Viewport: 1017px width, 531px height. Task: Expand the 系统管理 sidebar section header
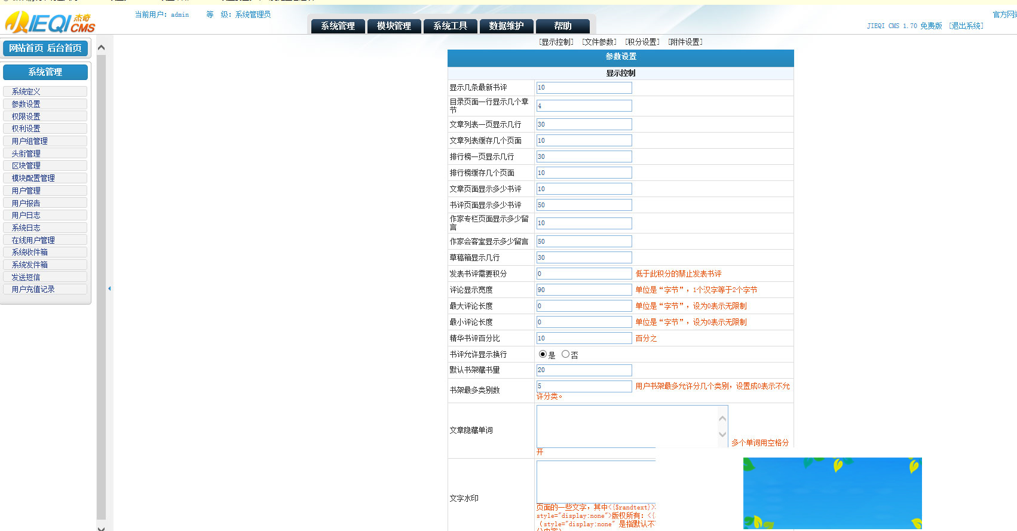click(45, 72)
